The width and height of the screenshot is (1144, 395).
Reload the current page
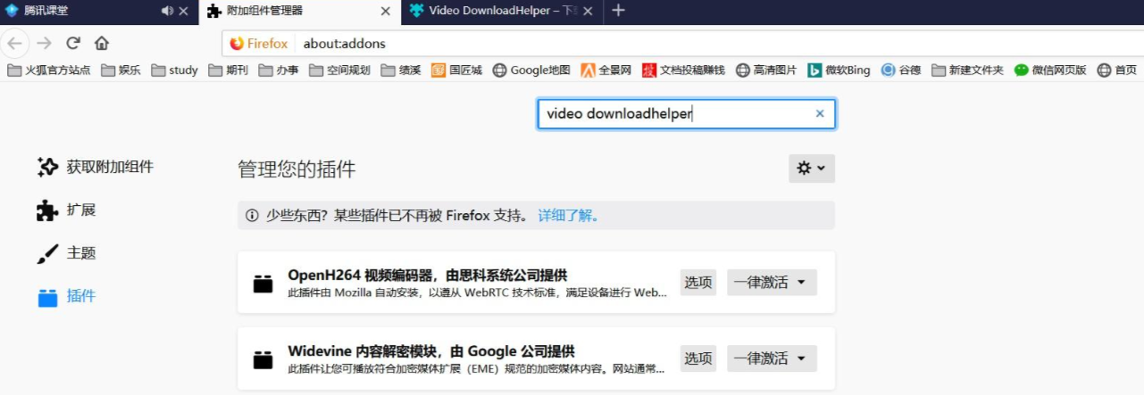click(73, 43)
